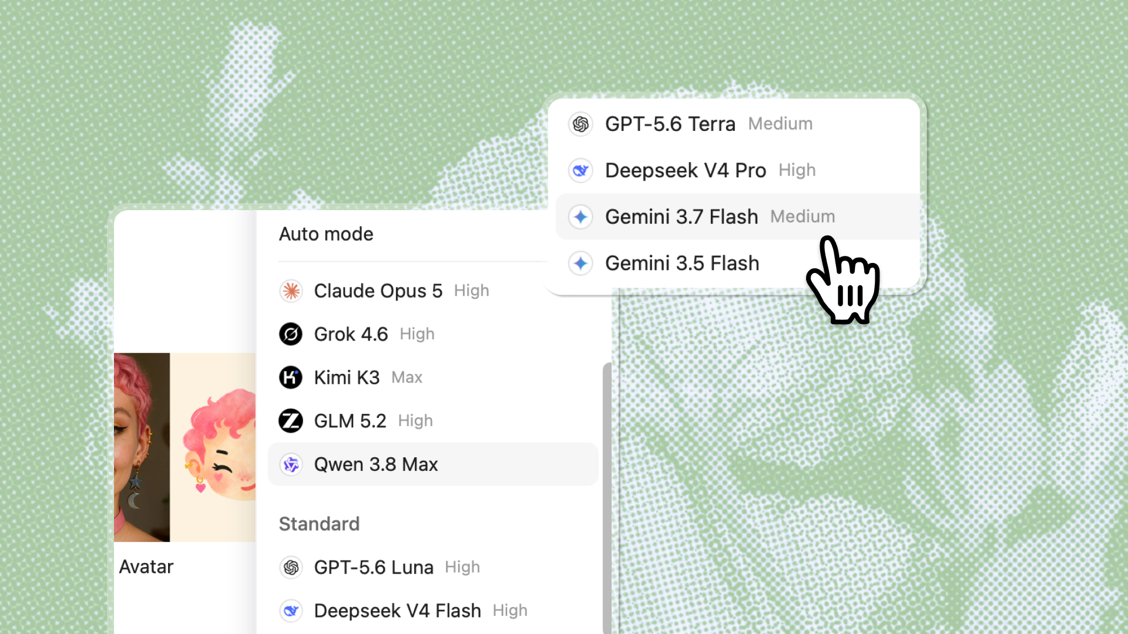Click the Auto mode option
The width and height of the screenshot is (1128, 634).
(x=326, y=234)
